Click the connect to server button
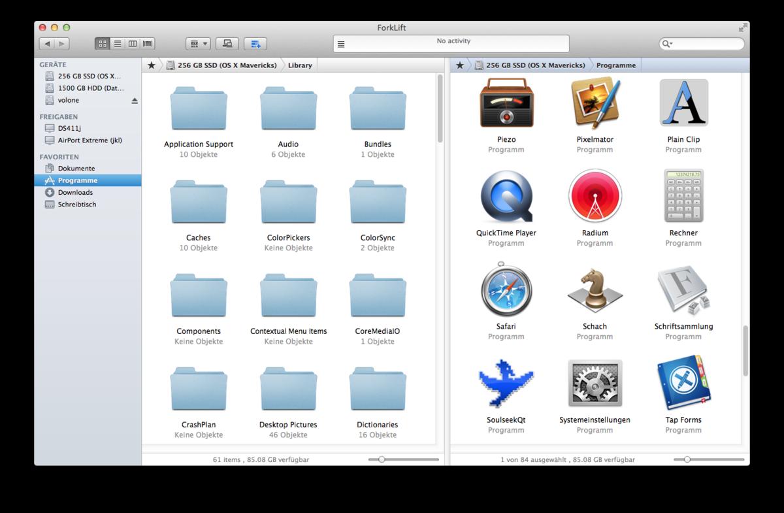 (227, 44)
